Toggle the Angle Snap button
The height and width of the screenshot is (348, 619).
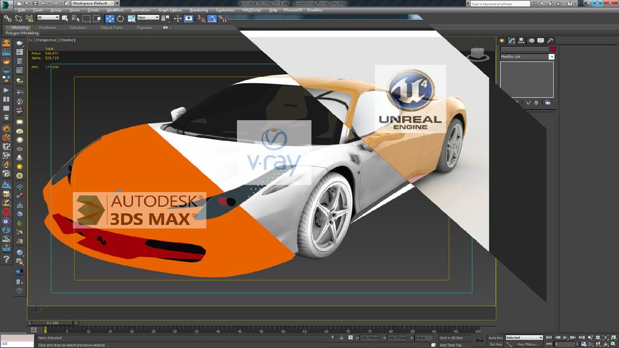[x=212, y=18]
